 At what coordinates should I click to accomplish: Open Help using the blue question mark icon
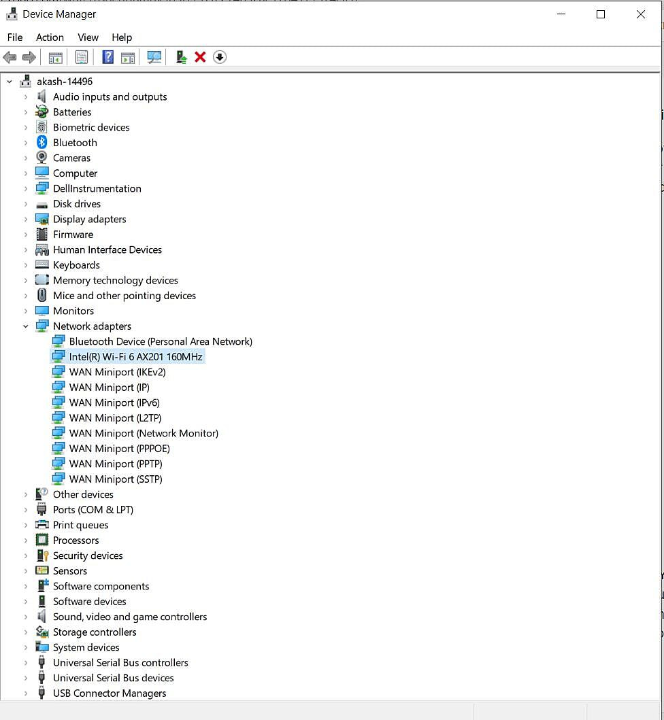[107, 57]
